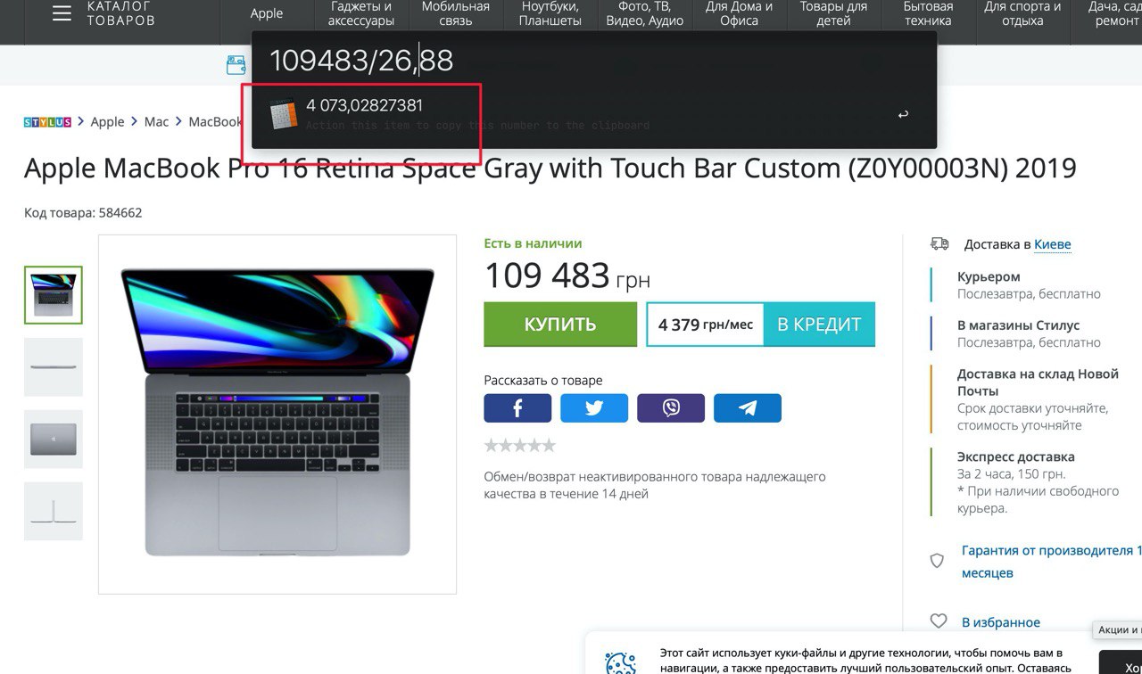Select the closed-lid MacBook thumbnail

54,440
